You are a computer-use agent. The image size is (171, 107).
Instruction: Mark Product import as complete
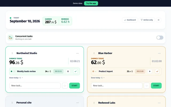click(157, 71)
